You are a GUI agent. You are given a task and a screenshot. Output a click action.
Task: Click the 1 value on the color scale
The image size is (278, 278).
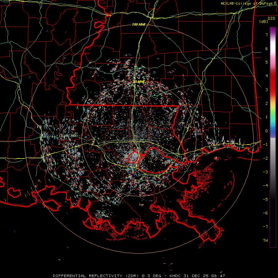(x=267, y=117)
